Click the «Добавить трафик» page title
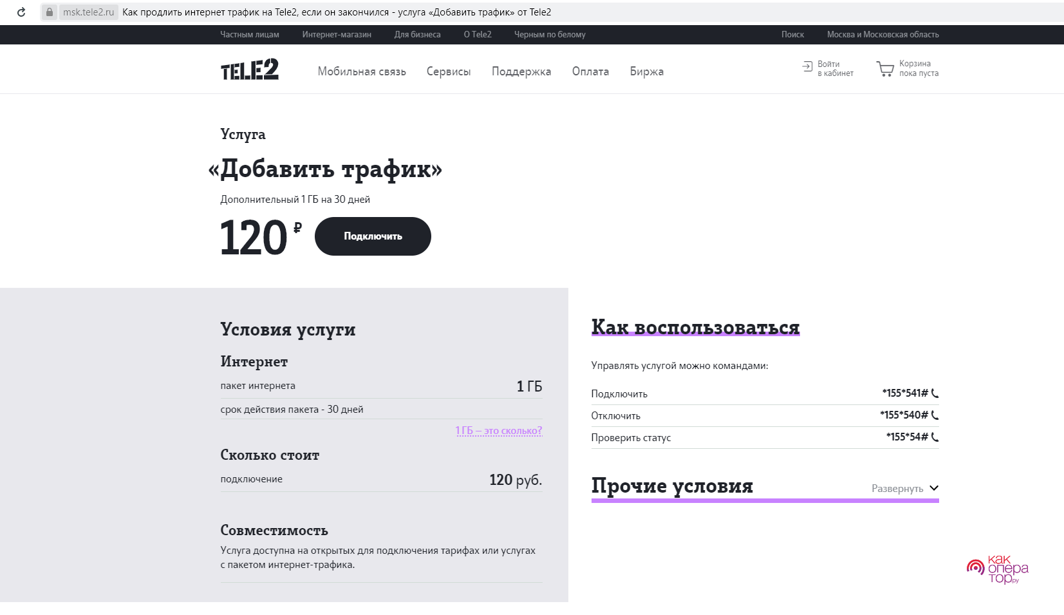The width and height of the screenshot is (1064, 615). (325, 169)
